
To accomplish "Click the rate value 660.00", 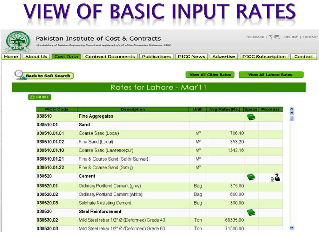I will point(237,194).
